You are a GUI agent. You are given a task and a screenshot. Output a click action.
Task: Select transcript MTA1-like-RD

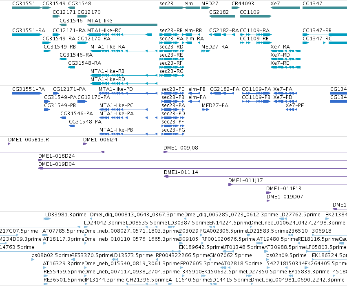coord(124,84)
